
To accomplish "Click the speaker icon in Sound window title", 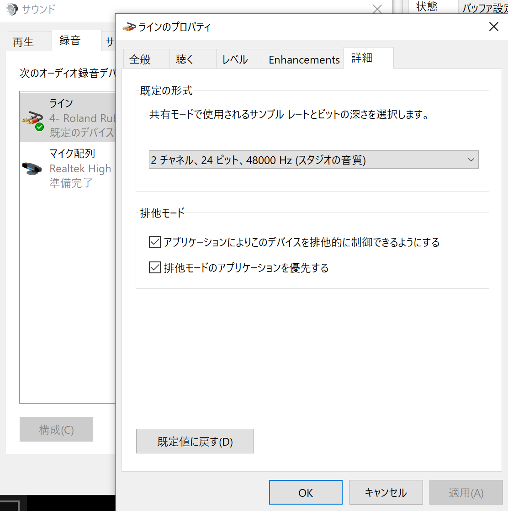I will coord(12,9).
